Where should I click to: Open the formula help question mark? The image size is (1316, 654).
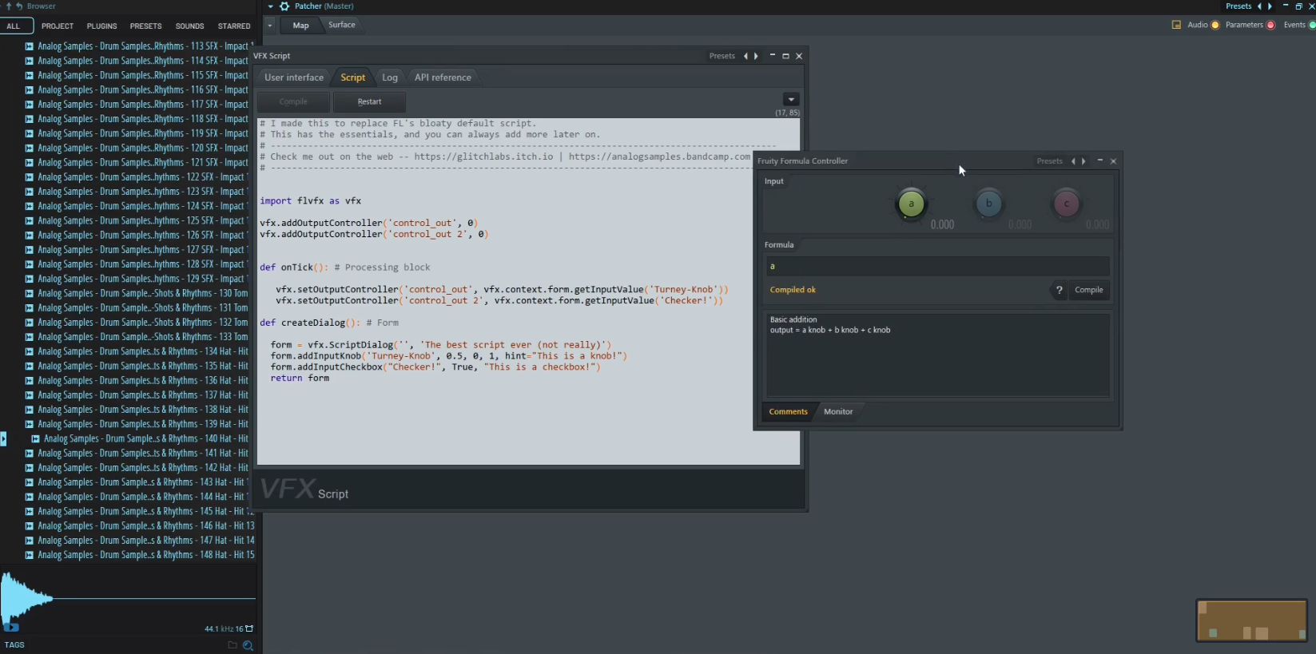tap(1060, 291)
